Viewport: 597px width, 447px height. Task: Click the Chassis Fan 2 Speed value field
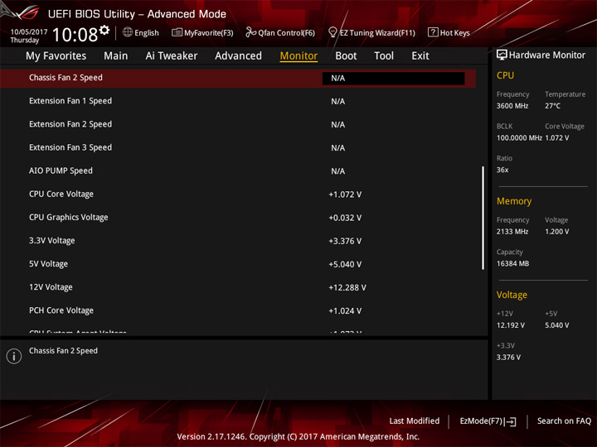point(393,79)
